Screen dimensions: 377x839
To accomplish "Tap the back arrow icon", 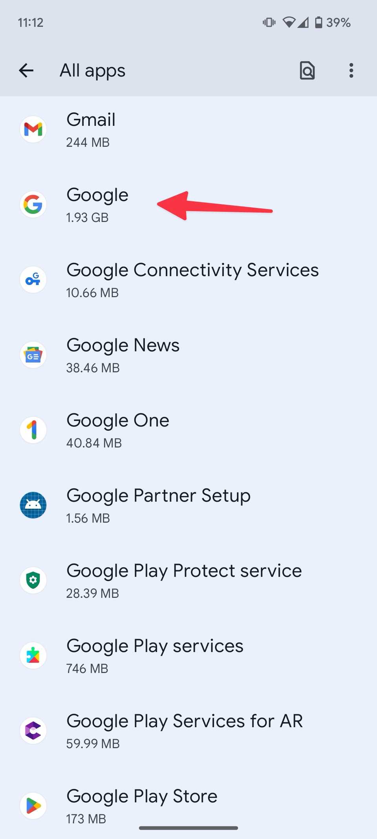I will (x=26, y=71).
